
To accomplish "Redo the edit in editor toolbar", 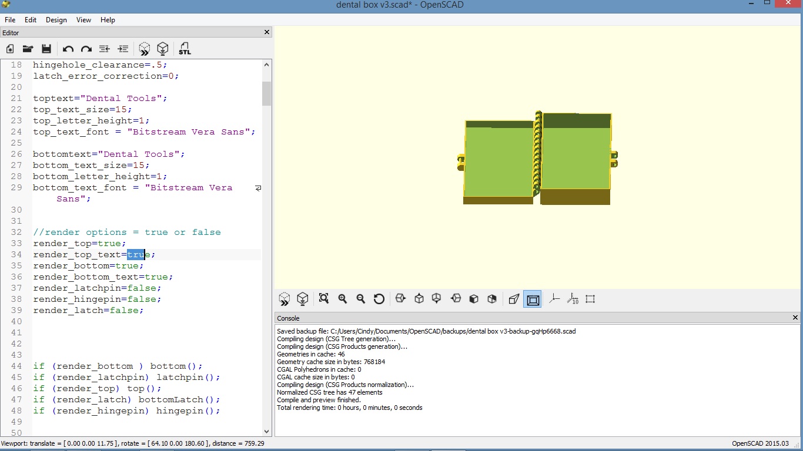I will (x=86, y=49).
